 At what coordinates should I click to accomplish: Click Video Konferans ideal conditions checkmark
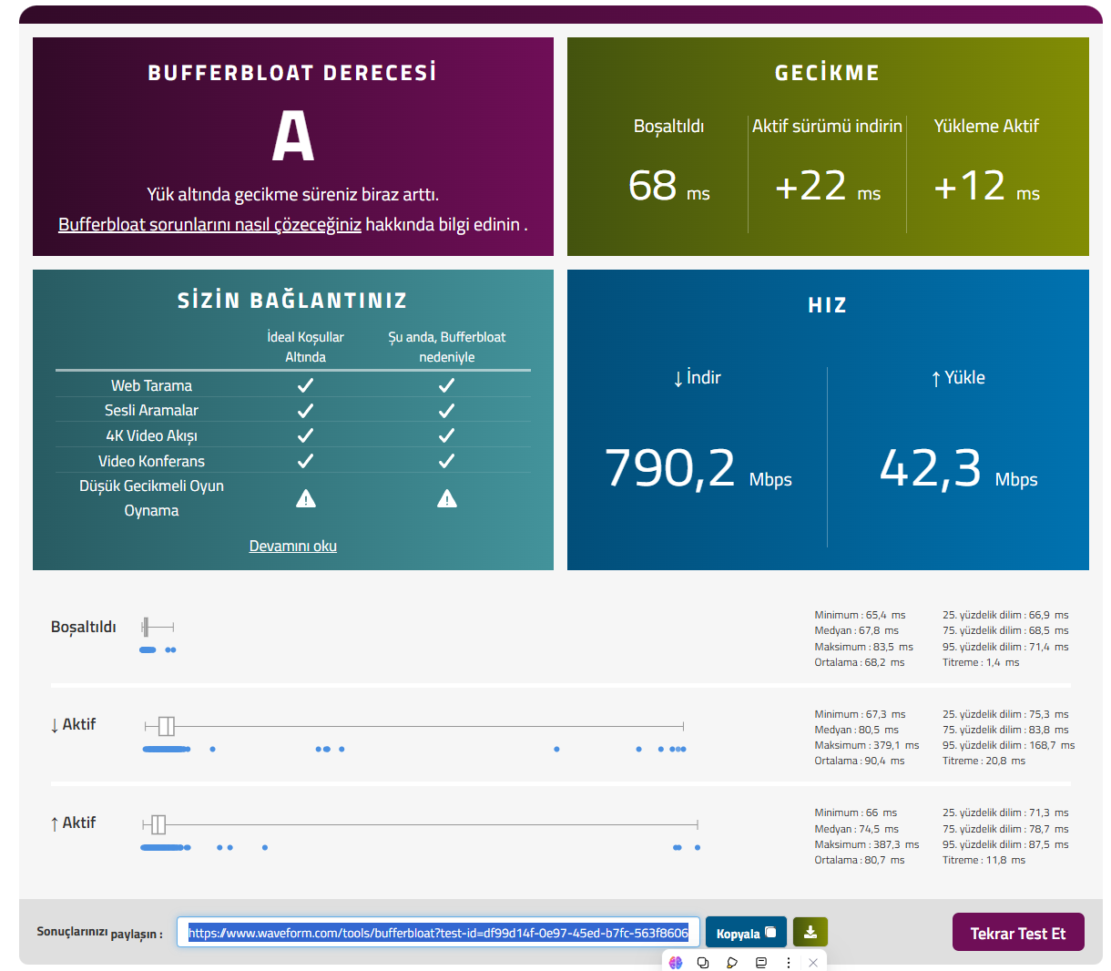click(306, 461)
